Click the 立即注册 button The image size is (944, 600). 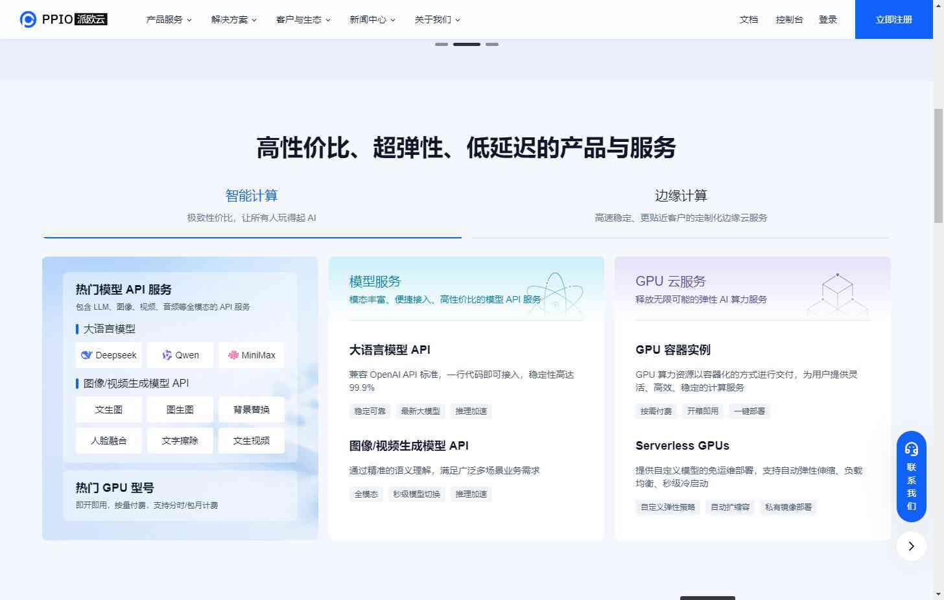[894, 19]
